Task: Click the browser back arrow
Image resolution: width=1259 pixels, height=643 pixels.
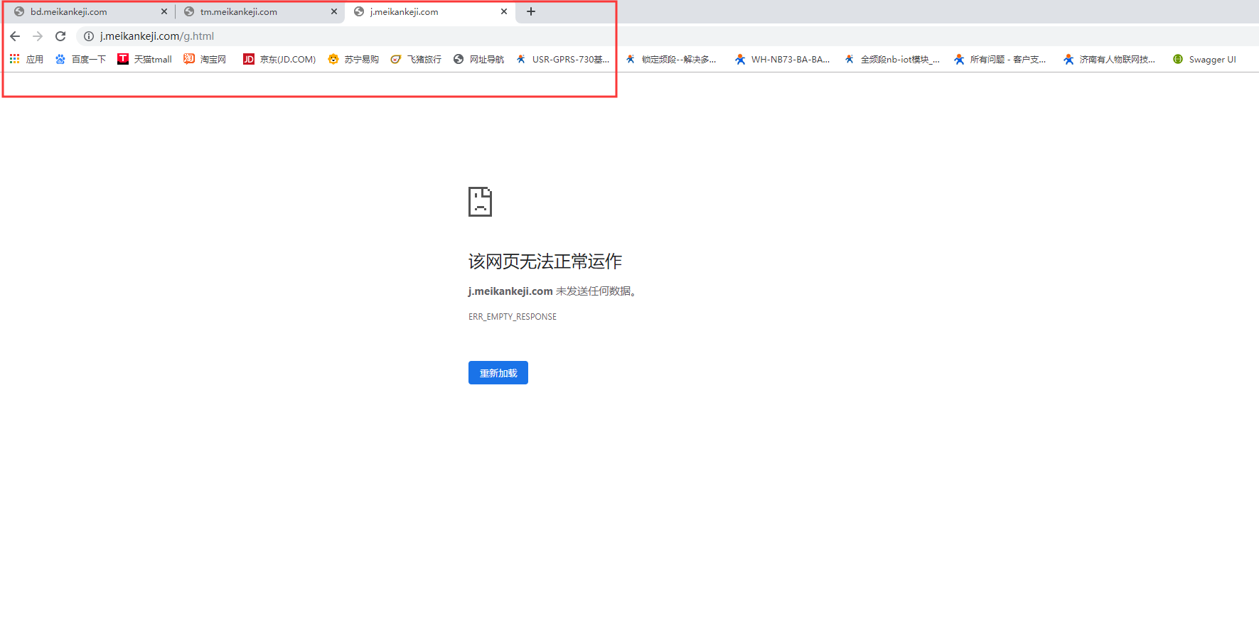Action: (15, 36)
